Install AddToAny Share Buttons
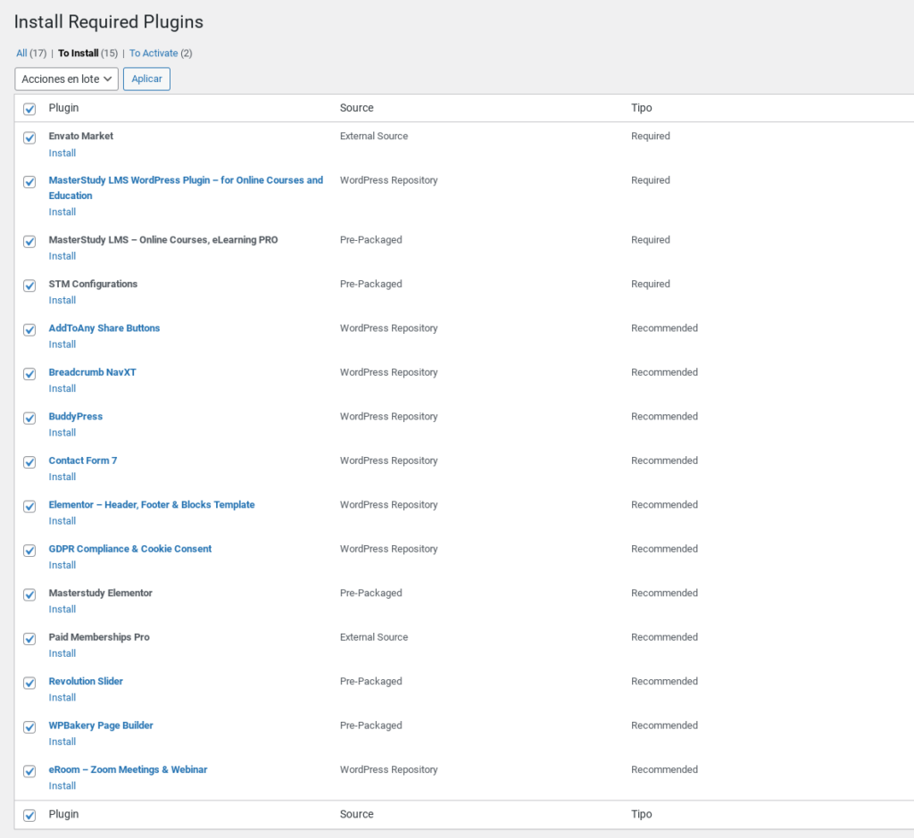 [x=62, y=344]
